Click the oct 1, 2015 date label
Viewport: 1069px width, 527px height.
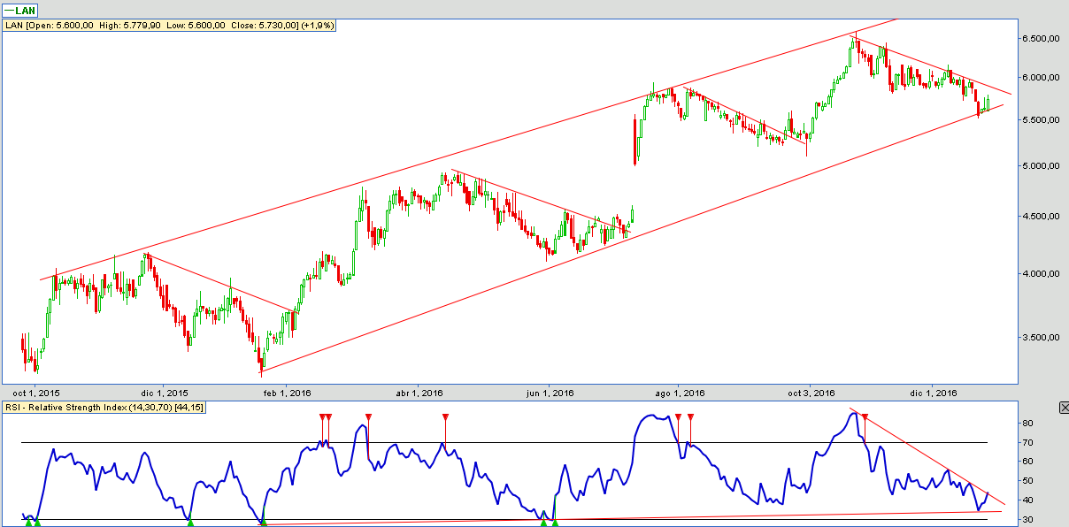(x=36, y=393)
